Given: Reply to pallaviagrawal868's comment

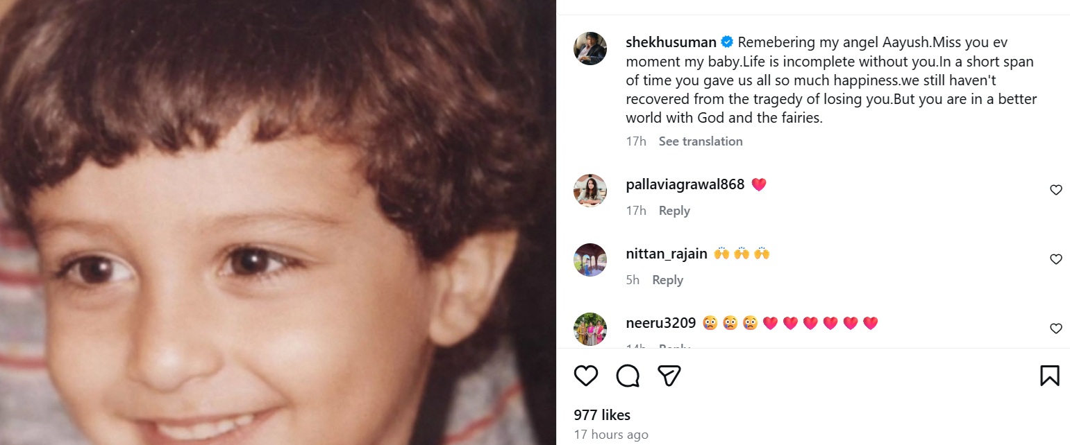Looking at the screenshot, I should point(674,211).
